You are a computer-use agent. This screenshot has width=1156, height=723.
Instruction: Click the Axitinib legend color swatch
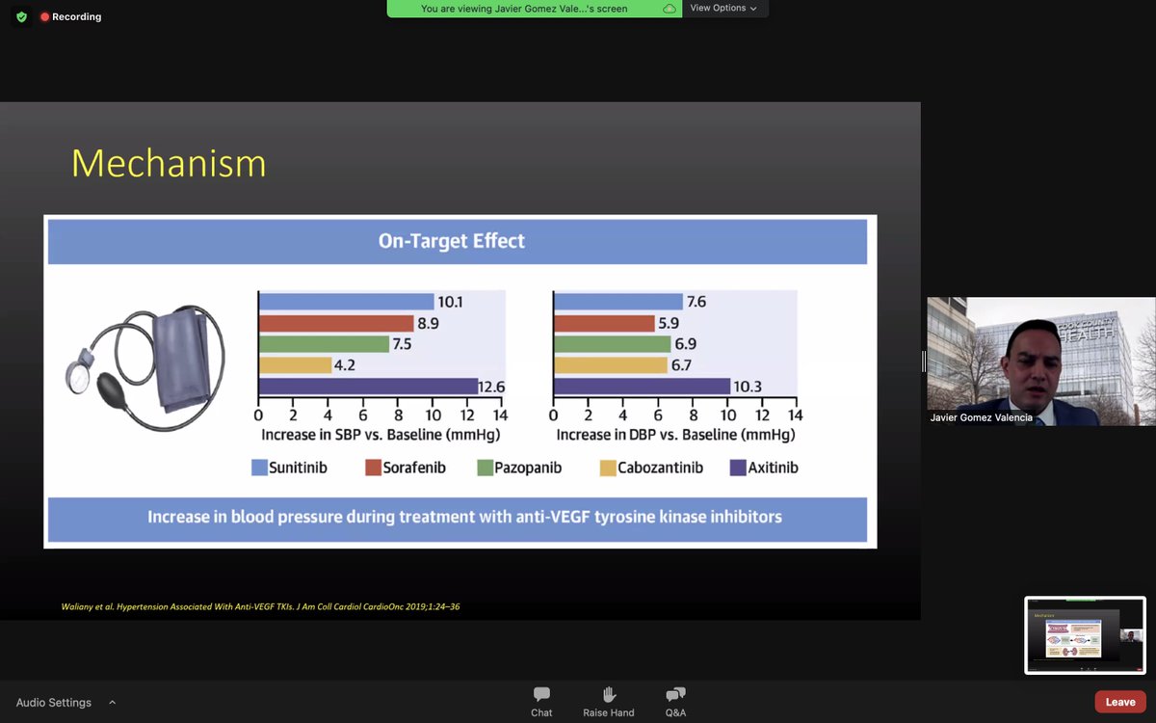(739, 468)
